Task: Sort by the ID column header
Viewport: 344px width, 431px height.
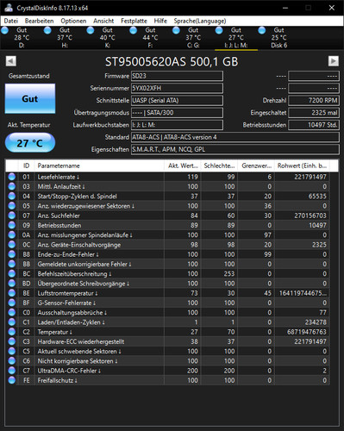Action: click(x=26, y=166)
